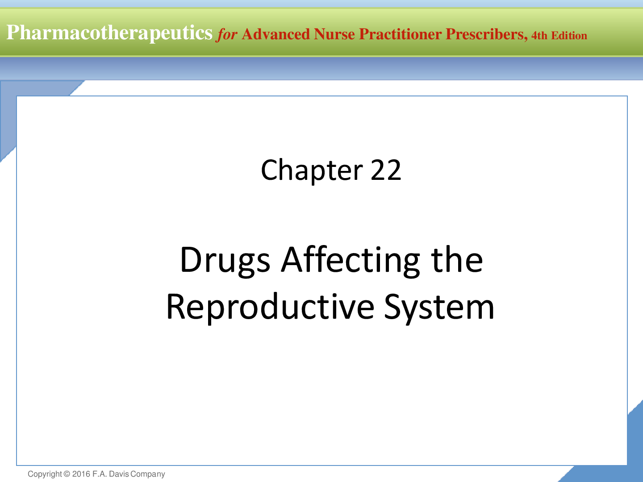Viewport: 643px width, 482px height.
Task: Select the word Drugs in the title
Action: click(x=225, y=260)
